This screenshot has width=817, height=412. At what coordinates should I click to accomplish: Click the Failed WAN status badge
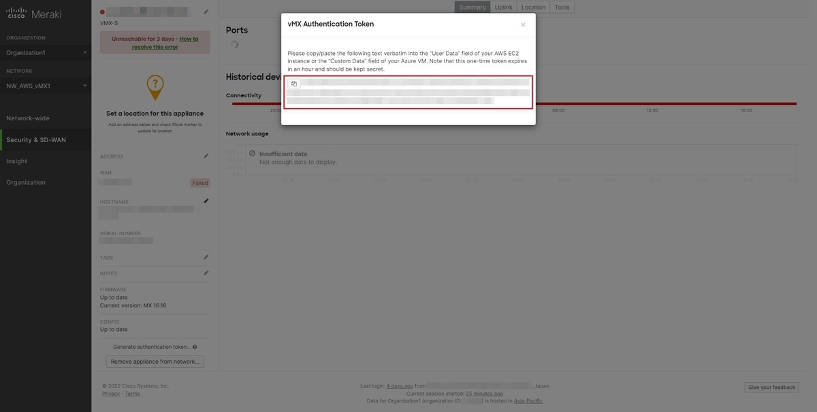[x=200, y=183]
